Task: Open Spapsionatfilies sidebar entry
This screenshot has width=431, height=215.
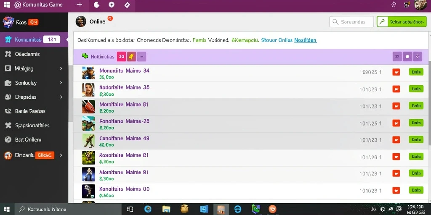Action: coord(32,125)
